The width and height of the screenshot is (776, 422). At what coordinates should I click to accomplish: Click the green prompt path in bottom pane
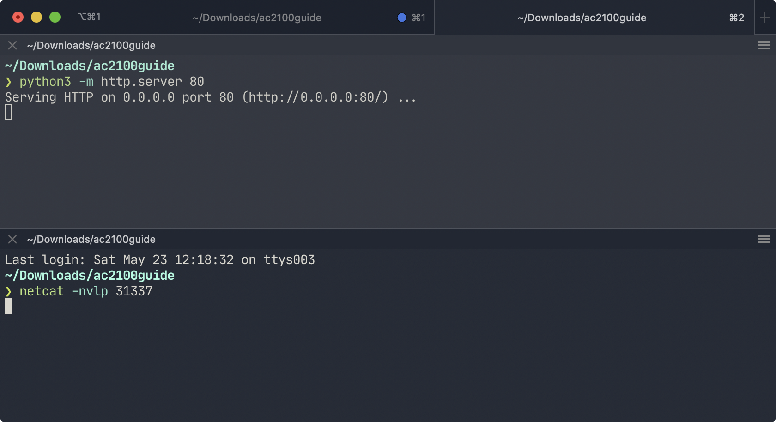click(x=90, y=276)
